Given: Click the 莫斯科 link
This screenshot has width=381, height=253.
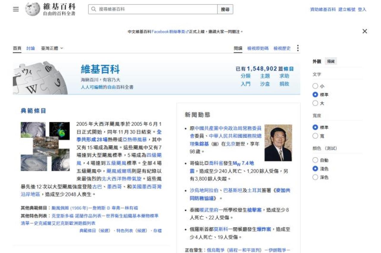Looking at the screenshot, I should [221, 229].
